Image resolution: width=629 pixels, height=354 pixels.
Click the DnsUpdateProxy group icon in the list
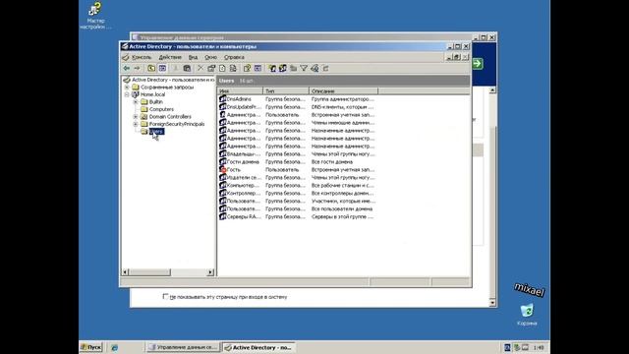pyautogui.click(x=223, y=107)
